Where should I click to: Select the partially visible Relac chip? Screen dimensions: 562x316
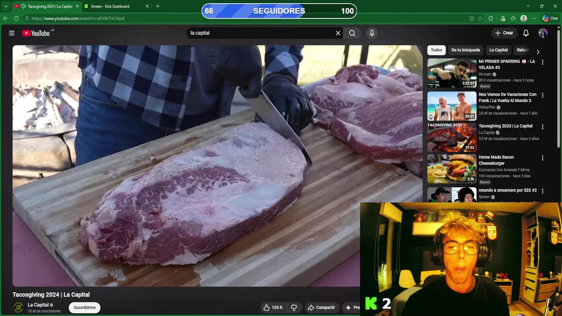523,50
